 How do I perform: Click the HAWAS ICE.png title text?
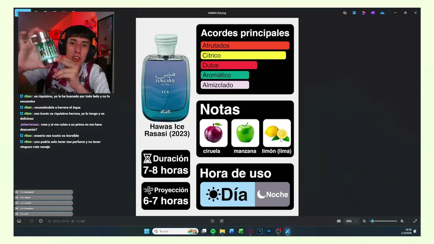click(217, 13)
